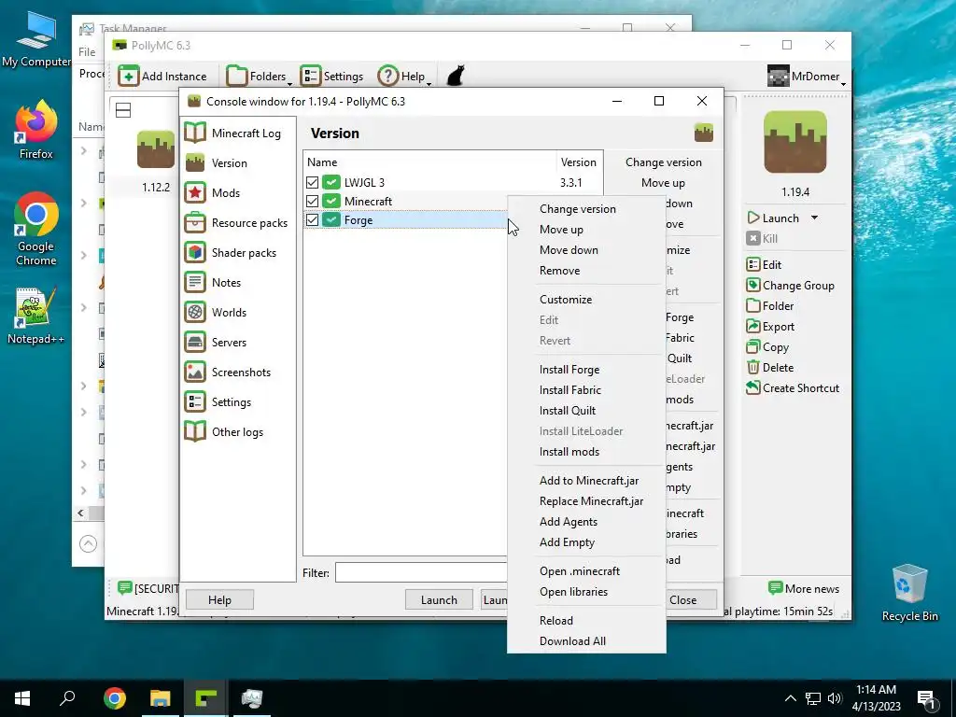
Task: Open File Explorer from taskbar
Action: tap(161, 698)
